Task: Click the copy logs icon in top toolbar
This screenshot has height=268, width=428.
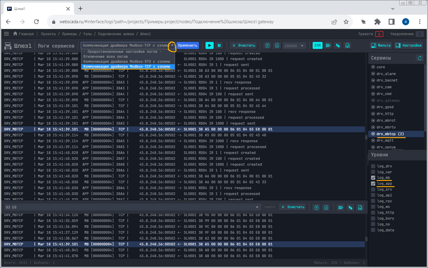Action: [x=338, y=45]
